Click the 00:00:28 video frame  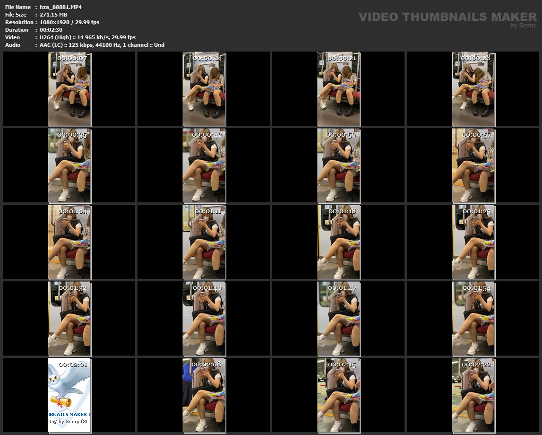[473, 89]
